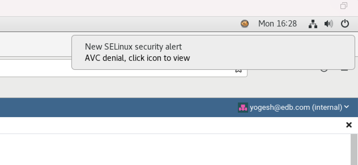Click the wired network status icon
Viewport: 358px width, 165px height.
pyautogui.click(x=313, y=24)
